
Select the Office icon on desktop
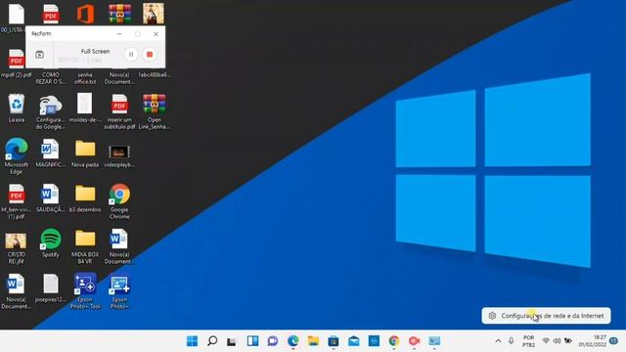tap(85, 14)
